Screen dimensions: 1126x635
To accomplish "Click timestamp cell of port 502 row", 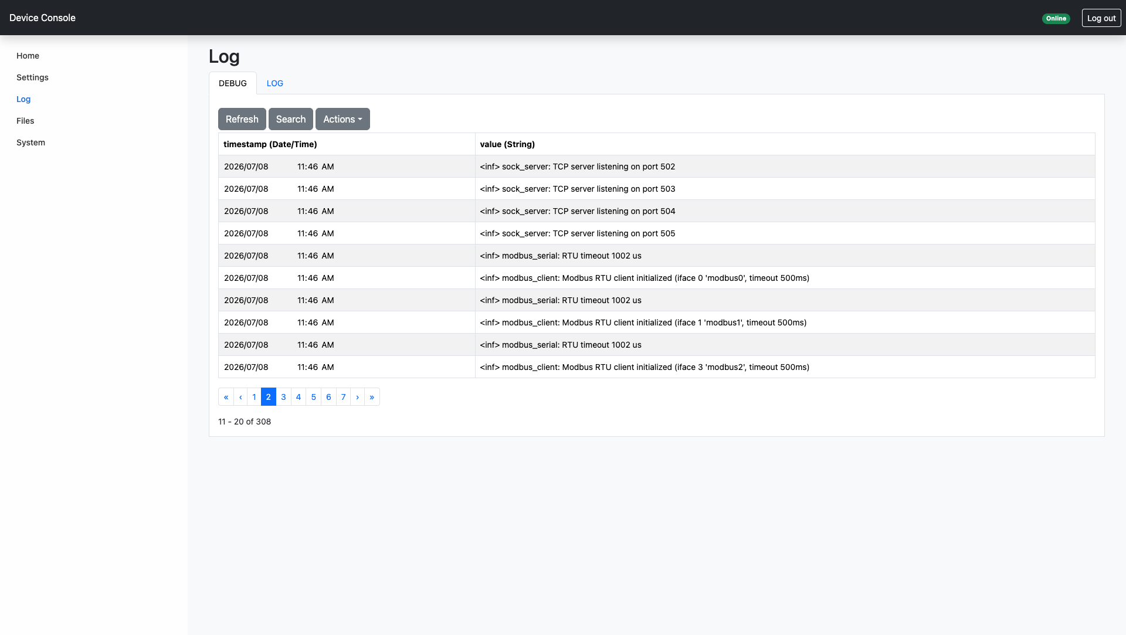I will [347, 167].
